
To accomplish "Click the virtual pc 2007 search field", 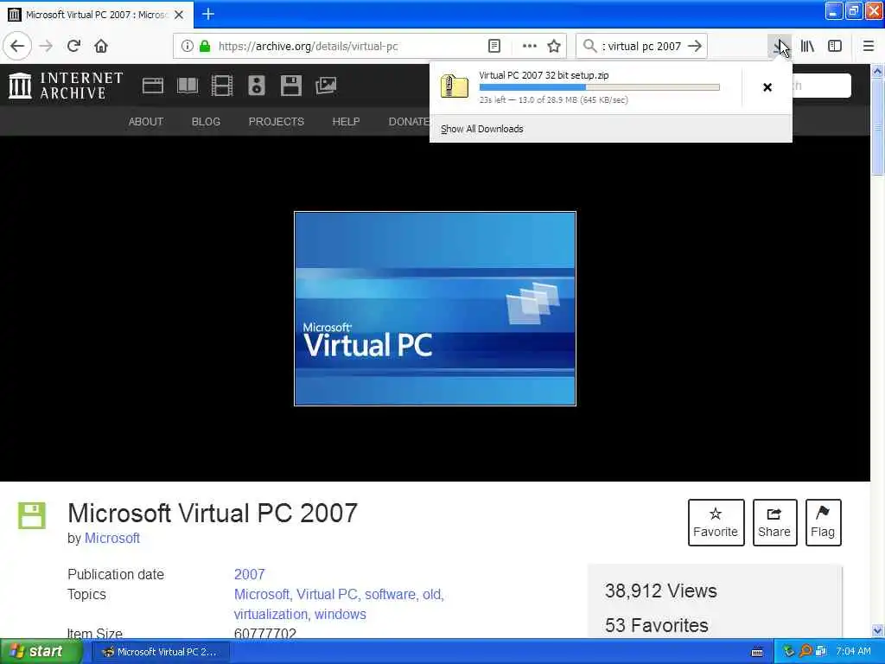I will (x=642, y=47).
